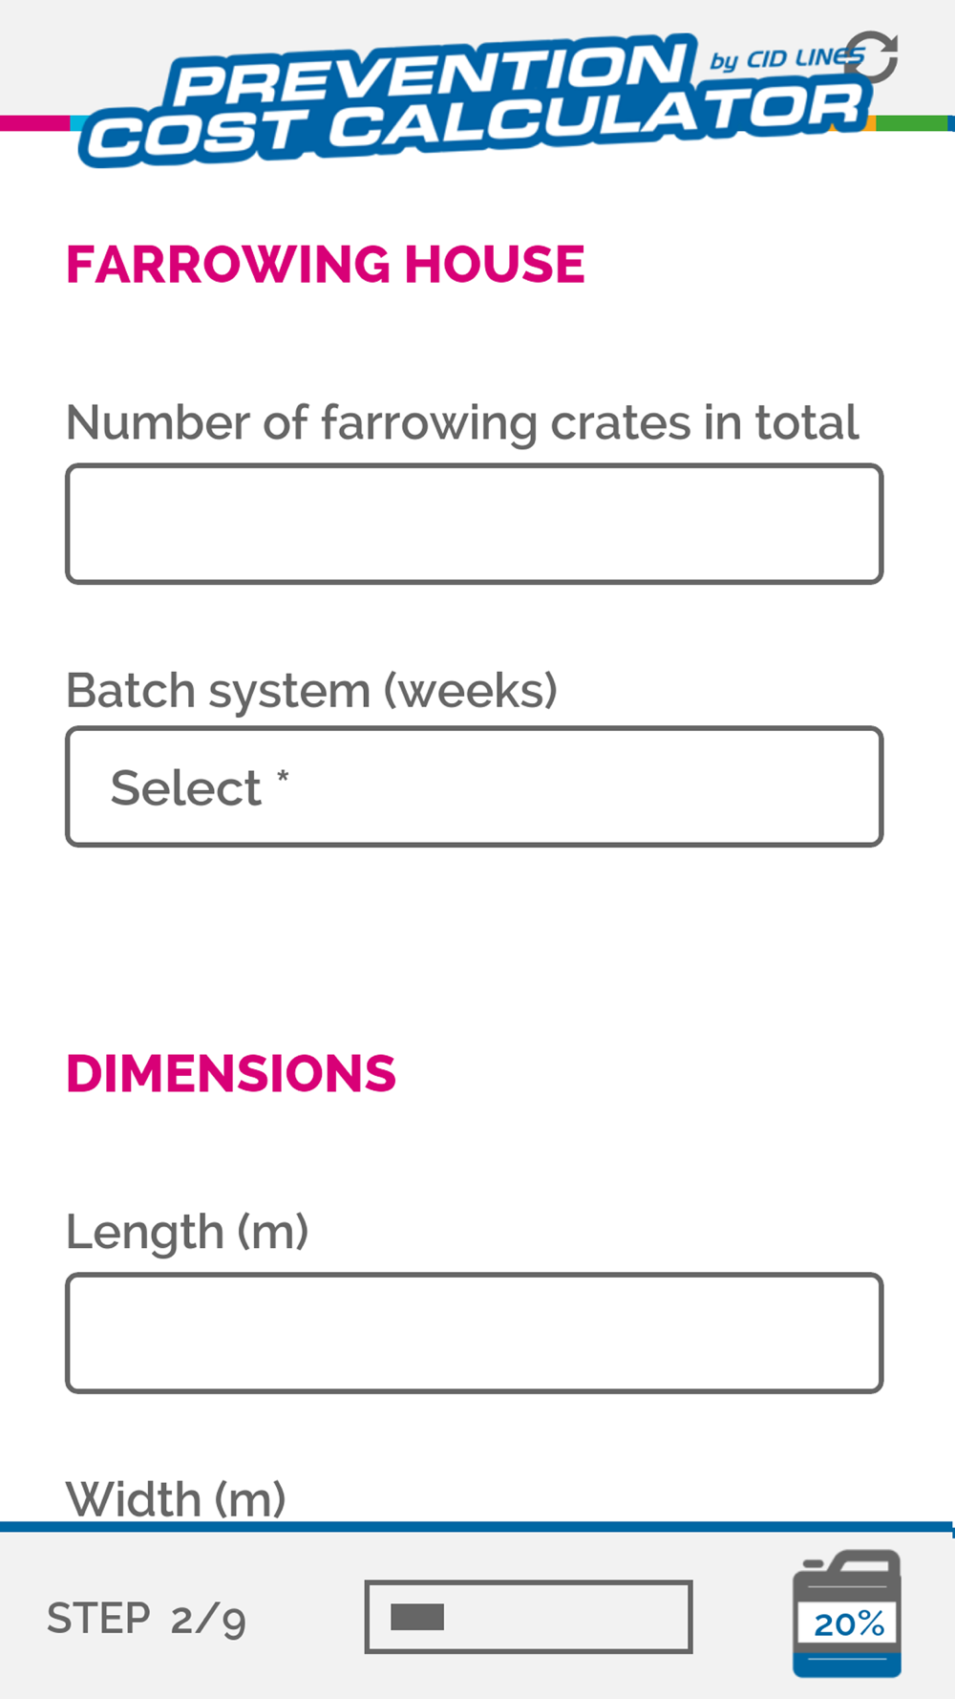Click the circular reset arrow icon
This screenshot has height=1699, width=955.
pos(872,57)
